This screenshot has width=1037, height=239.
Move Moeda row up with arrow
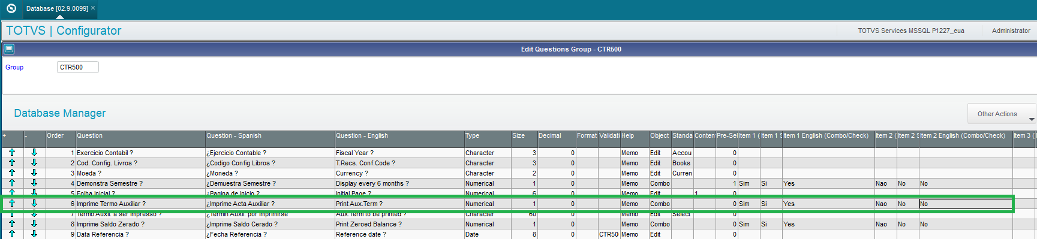(12, 173)
